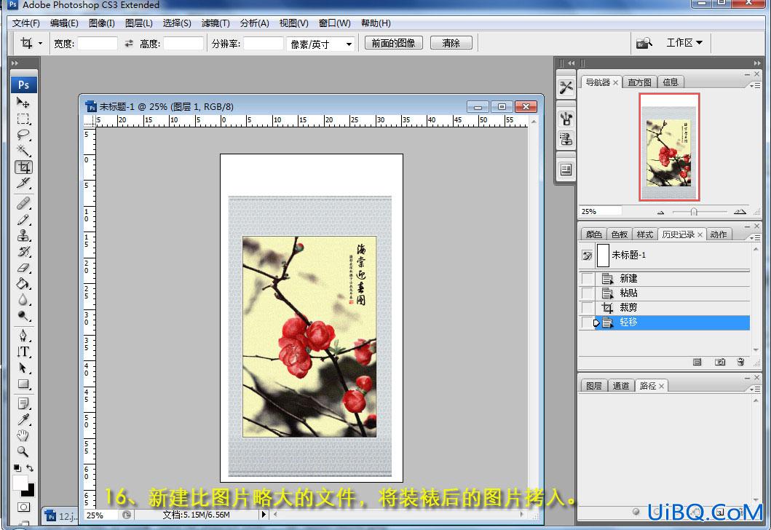Set history brush source for 裁剪 state

coord(587,308)
